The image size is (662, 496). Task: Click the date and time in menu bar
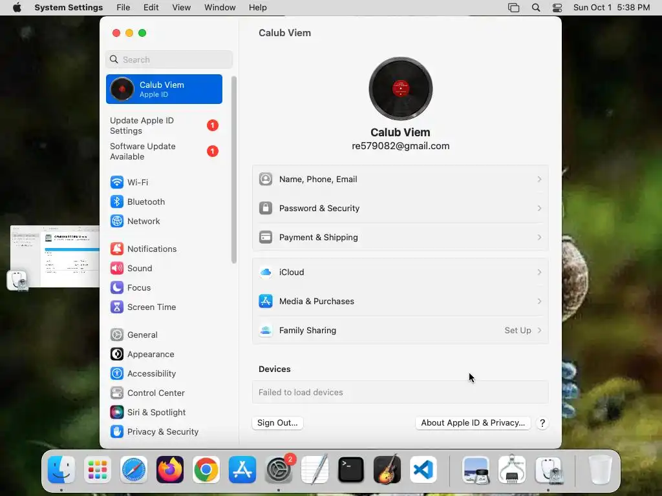[612, 8]
